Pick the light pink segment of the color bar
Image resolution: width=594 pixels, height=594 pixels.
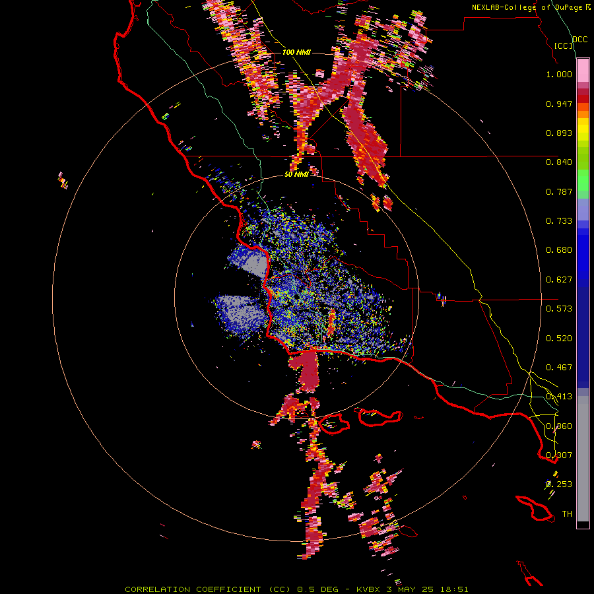point(583,71)
